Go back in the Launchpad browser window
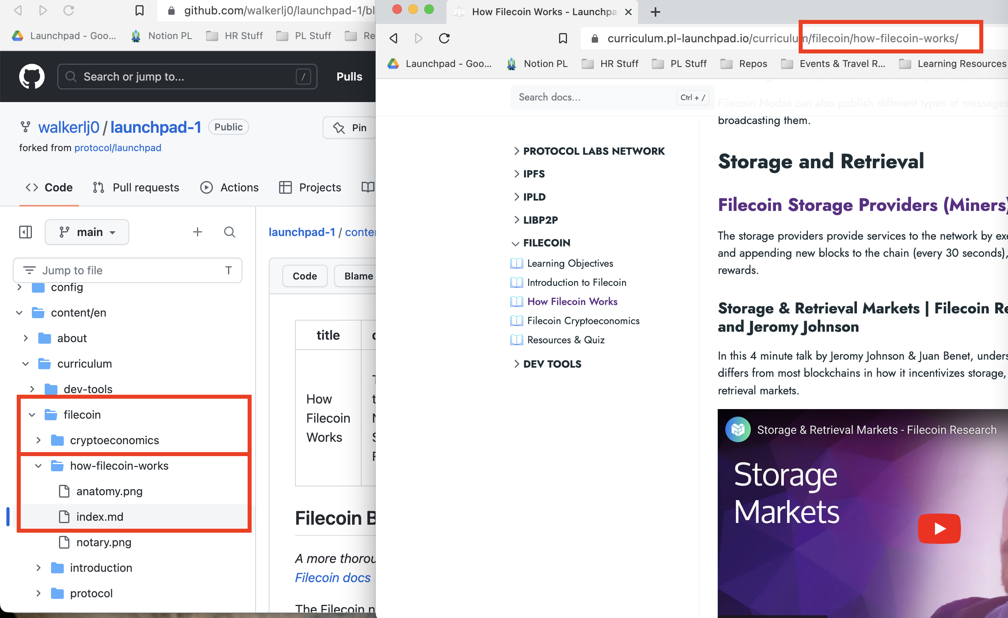Image resolution: width=1008 pixels, height=618 pixels. pos(394,38)
